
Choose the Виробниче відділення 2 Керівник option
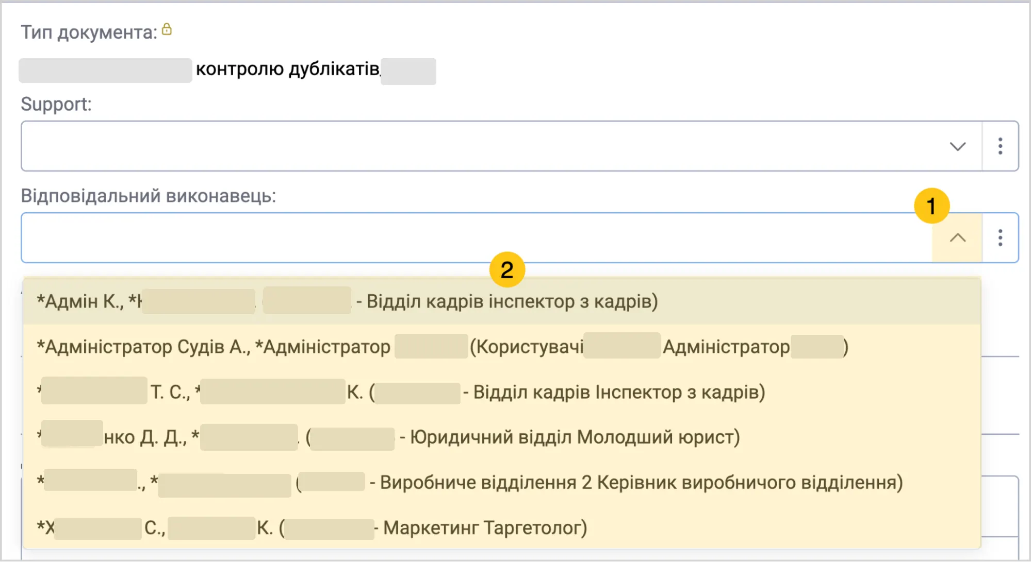coord(501,483)
